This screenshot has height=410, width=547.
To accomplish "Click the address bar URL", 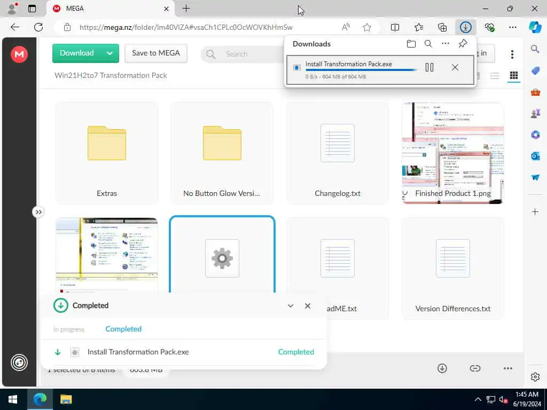I will pyautogui.click(x=186, y=27).
